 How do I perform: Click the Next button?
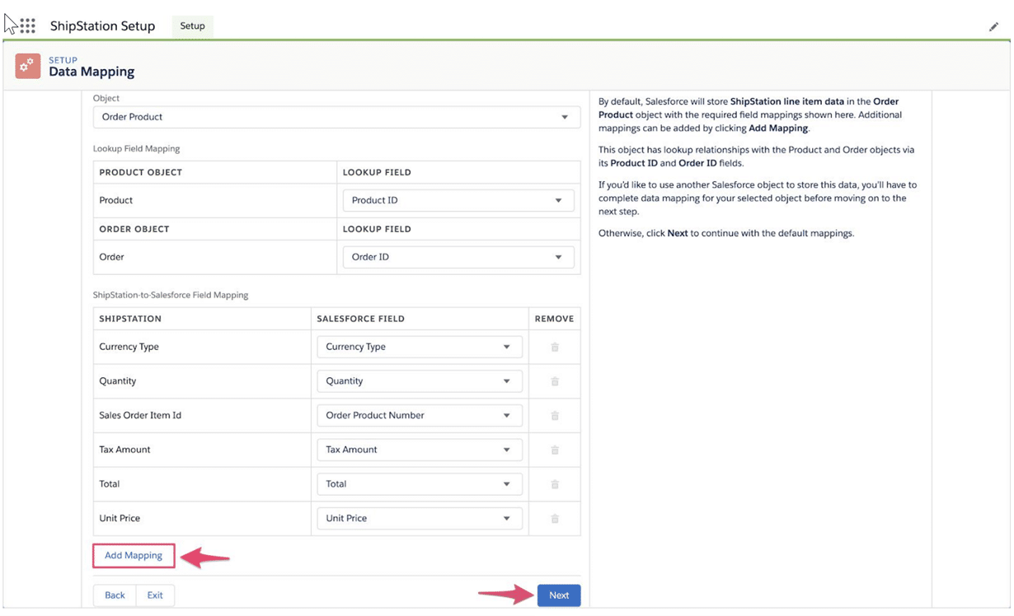coord(559,595)
